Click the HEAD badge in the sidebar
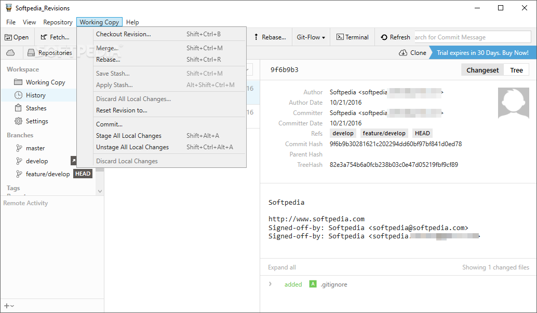 pos(83,174)
